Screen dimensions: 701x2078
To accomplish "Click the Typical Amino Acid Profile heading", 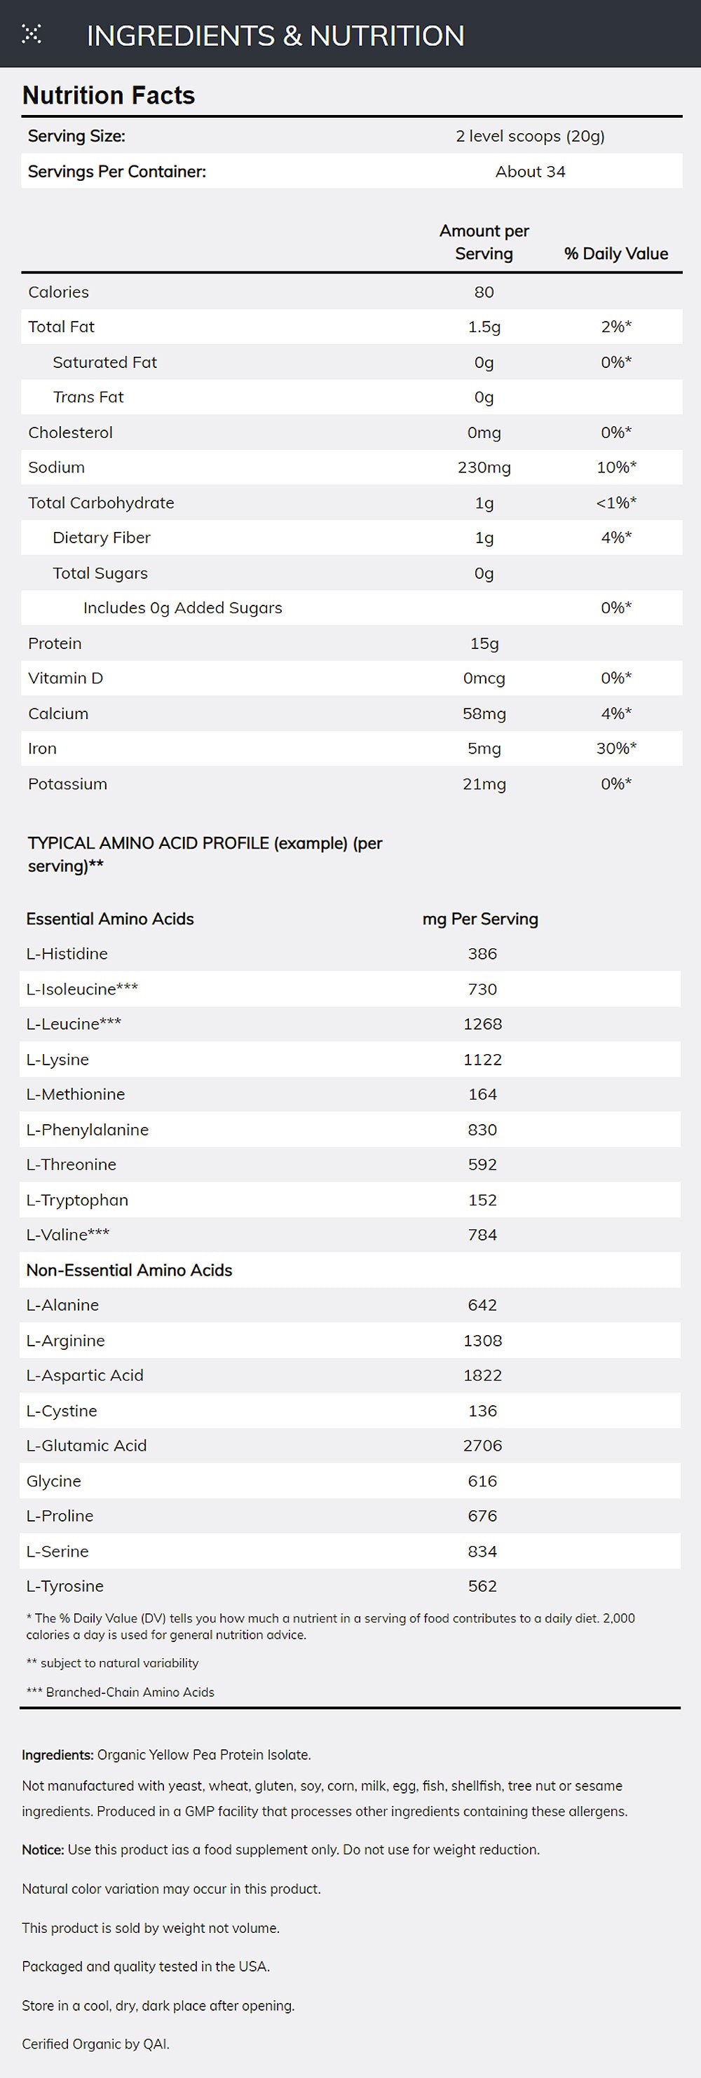I will (x=205, y=854).
